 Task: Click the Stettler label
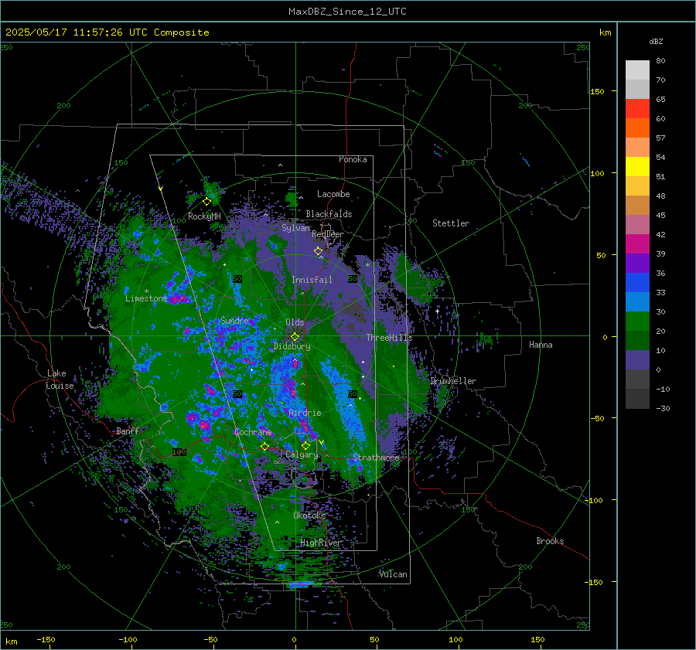click(451, 223)
